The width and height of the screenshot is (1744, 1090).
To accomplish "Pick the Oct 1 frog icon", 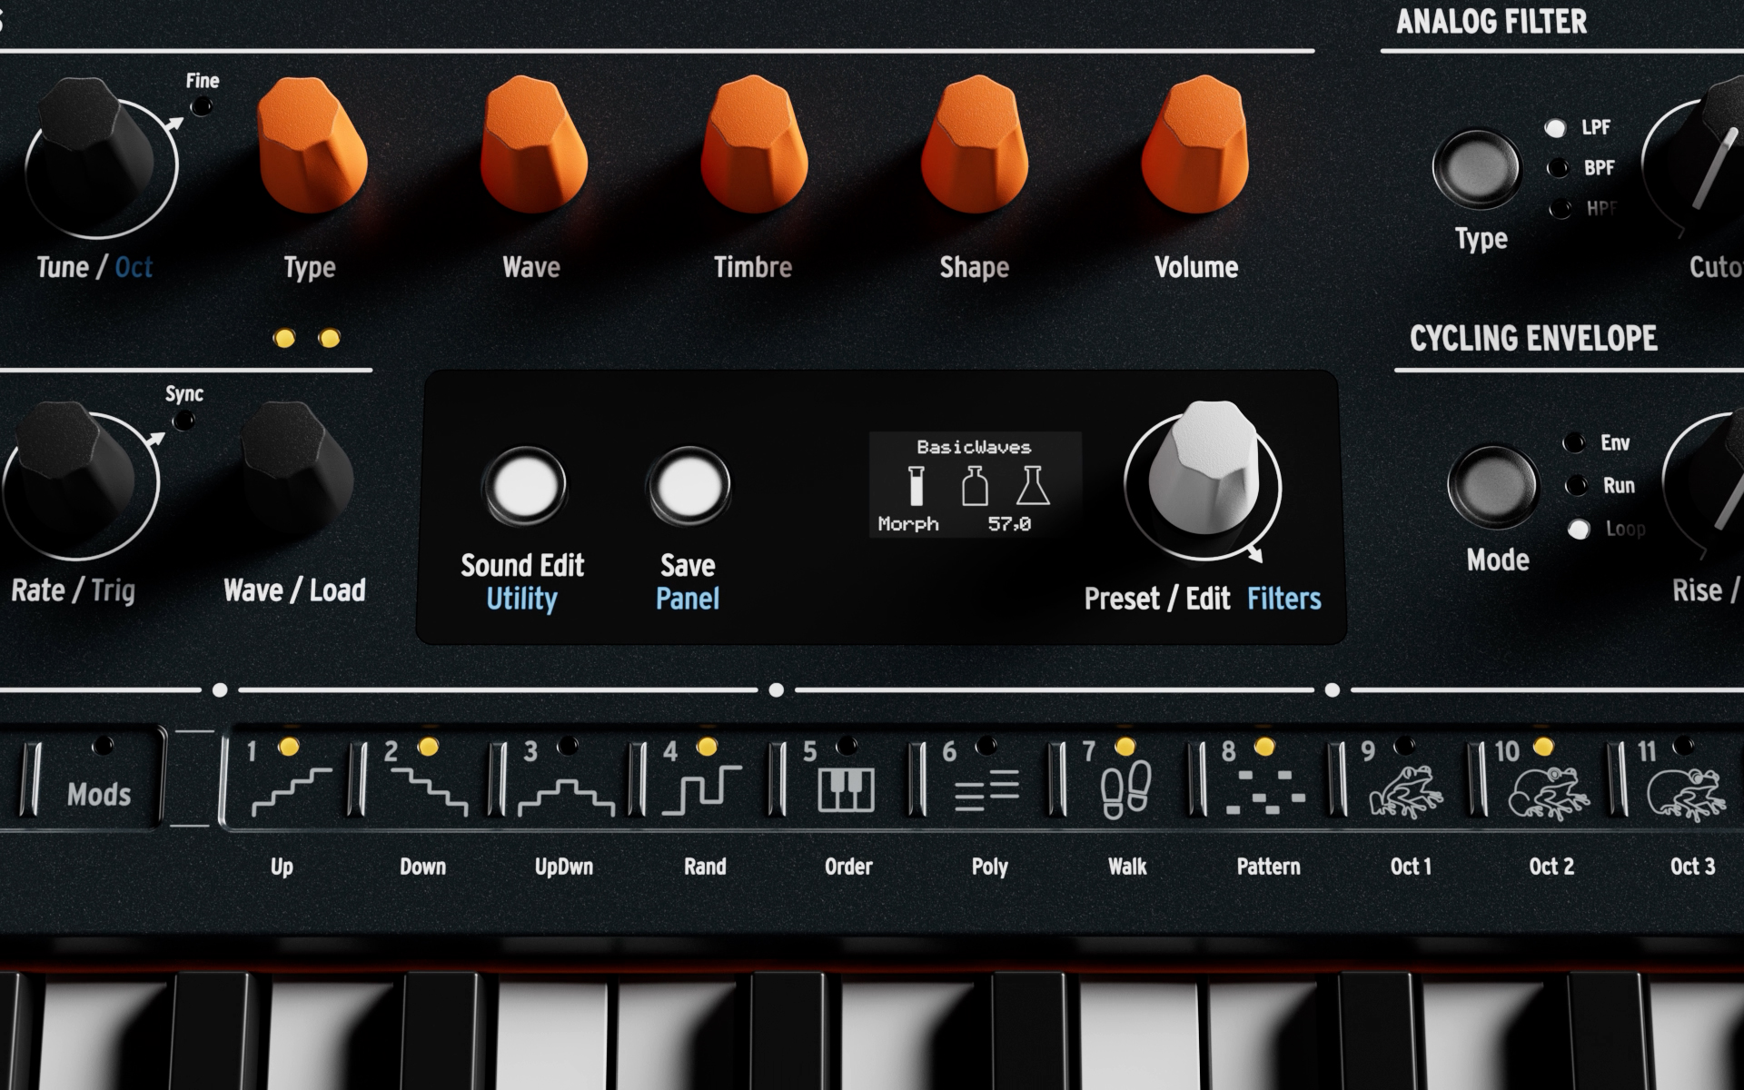I will 1405,788.
